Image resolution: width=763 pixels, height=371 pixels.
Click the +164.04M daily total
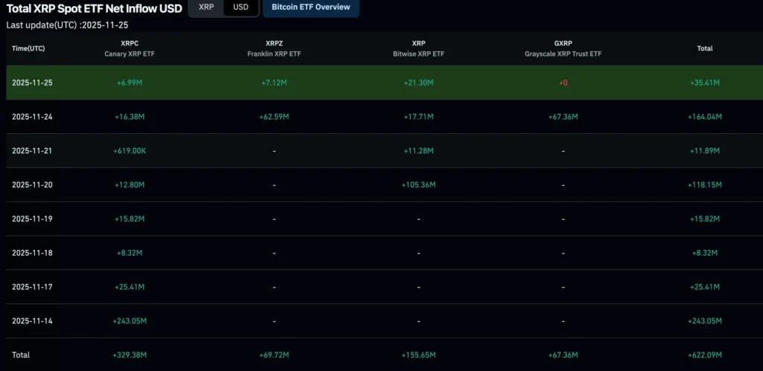point(705,117)
